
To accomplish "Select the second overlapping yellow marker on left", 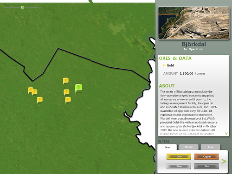I will coord(35,92).
